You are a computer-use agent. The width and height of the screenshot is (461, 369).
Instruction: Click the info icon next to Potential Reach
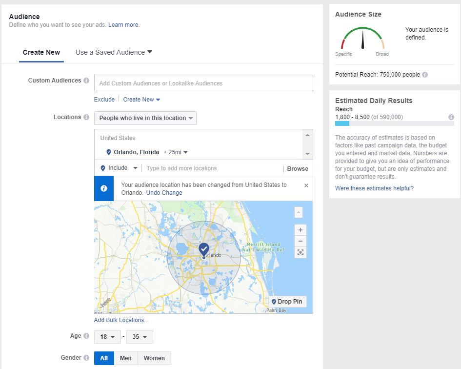(425, 75)
